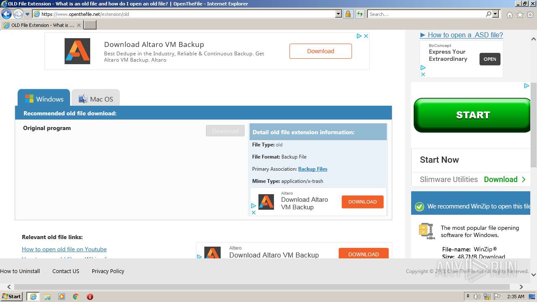Screen dimensions: 537x302
Task: Open How to open old file on Youtube
Action: (x=64, y=249)
